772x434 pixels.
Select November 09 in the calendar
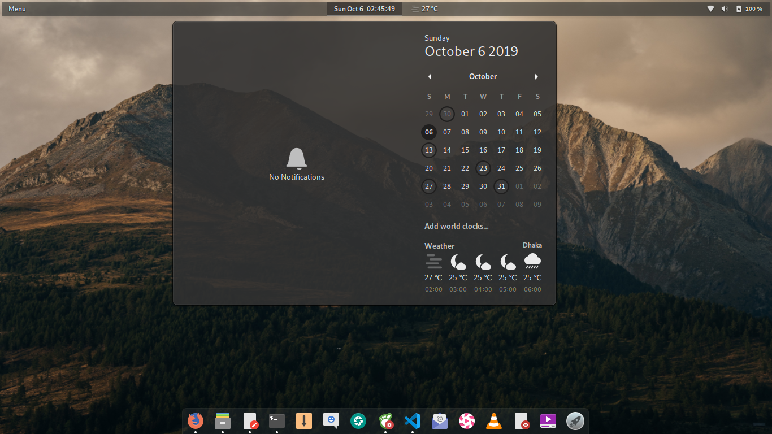click(x=537, y=205)
